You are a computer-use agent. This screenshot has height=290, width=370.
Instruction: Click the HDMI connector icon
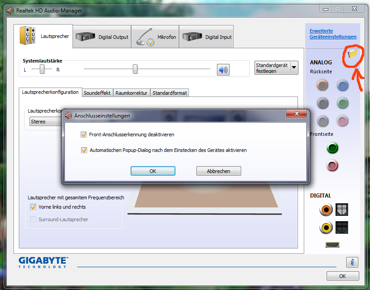[332, 245]
